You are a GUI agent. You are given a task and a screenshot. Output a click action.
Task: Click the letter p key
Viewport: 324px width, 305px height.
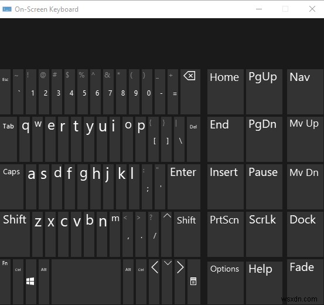click(141, 139)
